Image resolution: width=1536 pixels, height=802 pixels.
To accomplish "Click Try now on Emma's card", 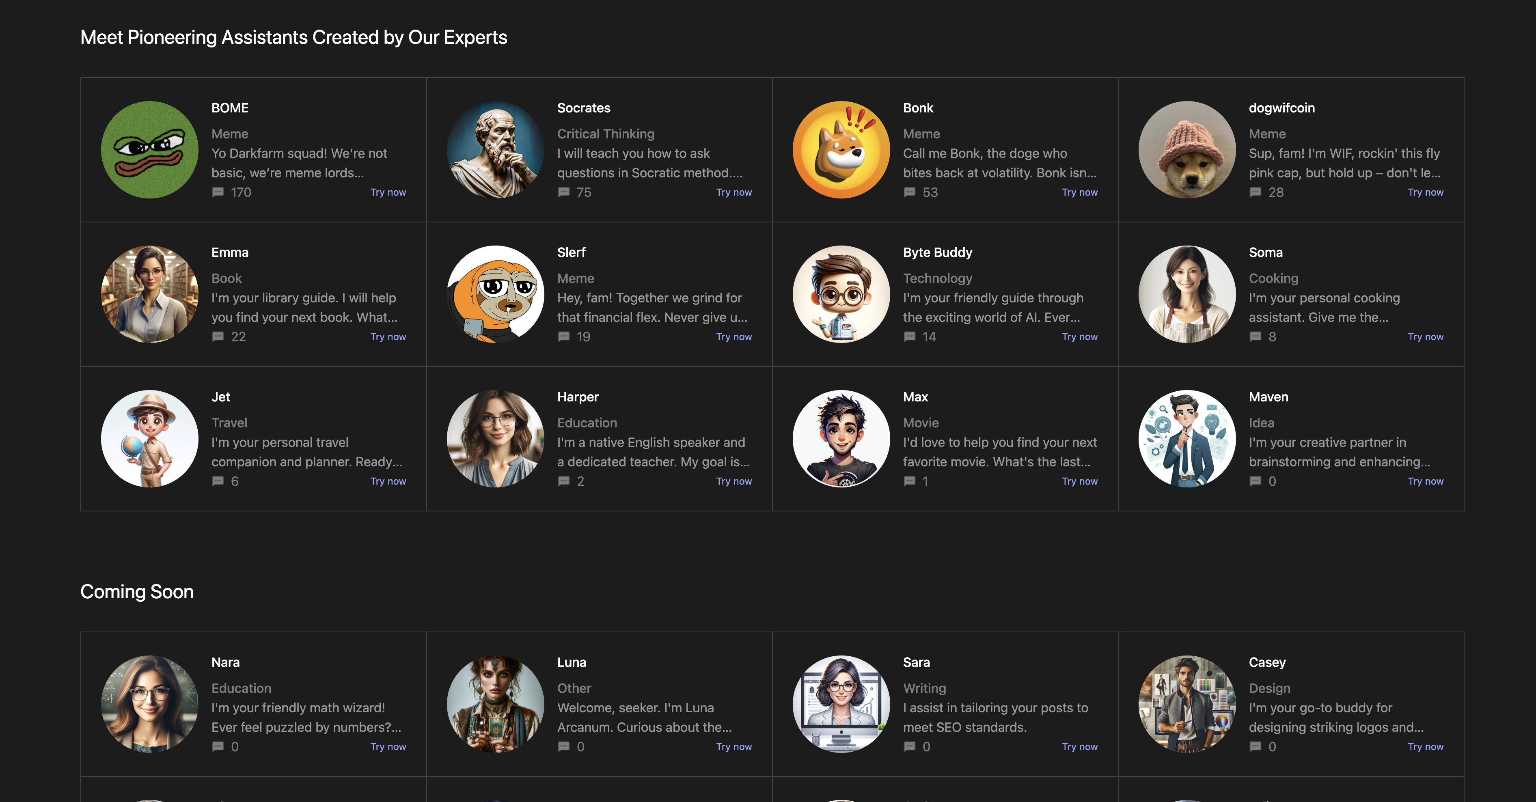I will [x=388, y=337].
